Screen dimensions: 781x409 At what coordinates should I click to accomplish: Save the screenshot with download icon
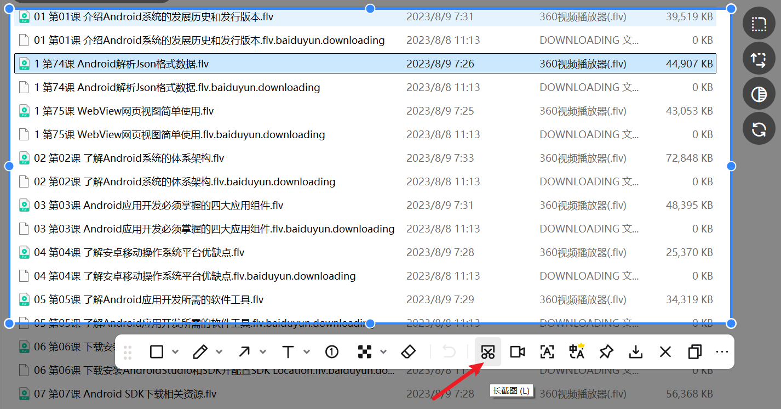[636, 352]
